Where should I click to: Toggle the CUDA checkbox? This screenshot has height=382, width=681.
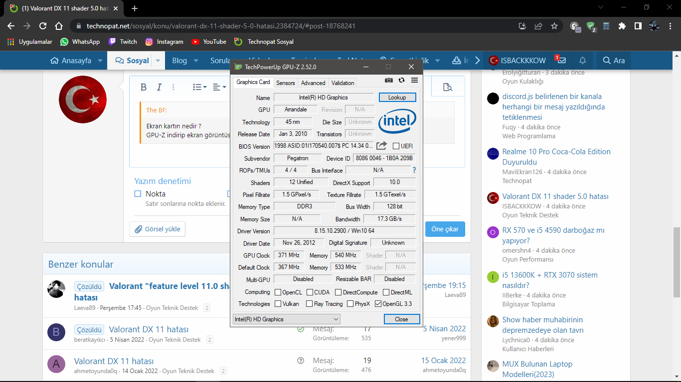point(310,292)
